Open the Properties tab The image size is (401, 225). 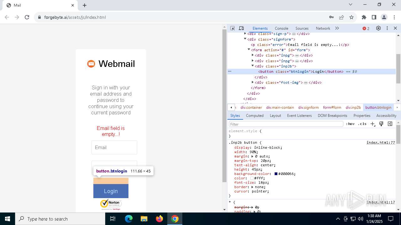pos(362,116)
